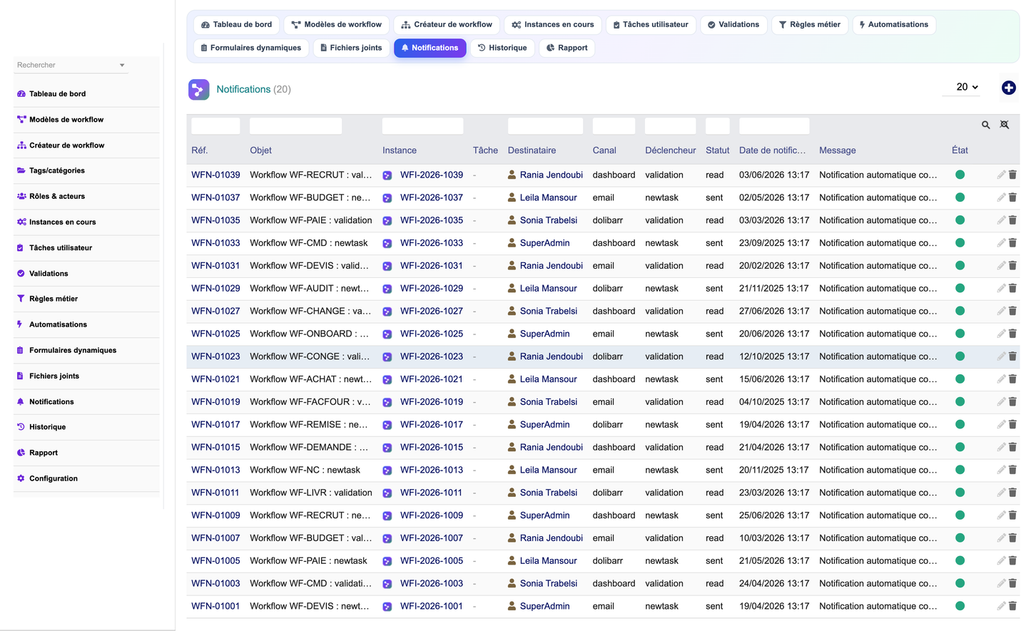Screen dimensions: 1031x638
Task: Open instance link WFI-2026-1035
Action: 432,220
